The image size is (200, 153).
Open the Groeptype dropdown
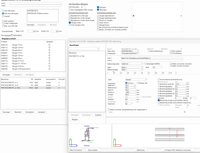pos(138,53)
